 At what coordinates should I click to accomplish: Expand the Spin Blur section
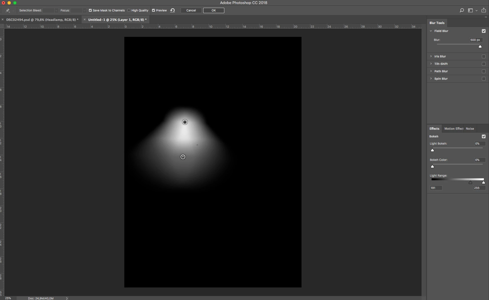[x=431, y=79]
